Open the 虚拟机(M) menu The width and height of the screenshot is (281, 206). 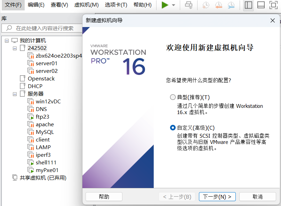click(86, 5)
